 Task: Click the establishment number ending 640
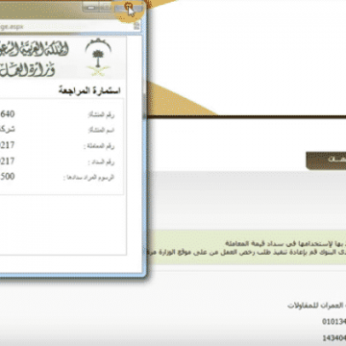click(8, 113)
